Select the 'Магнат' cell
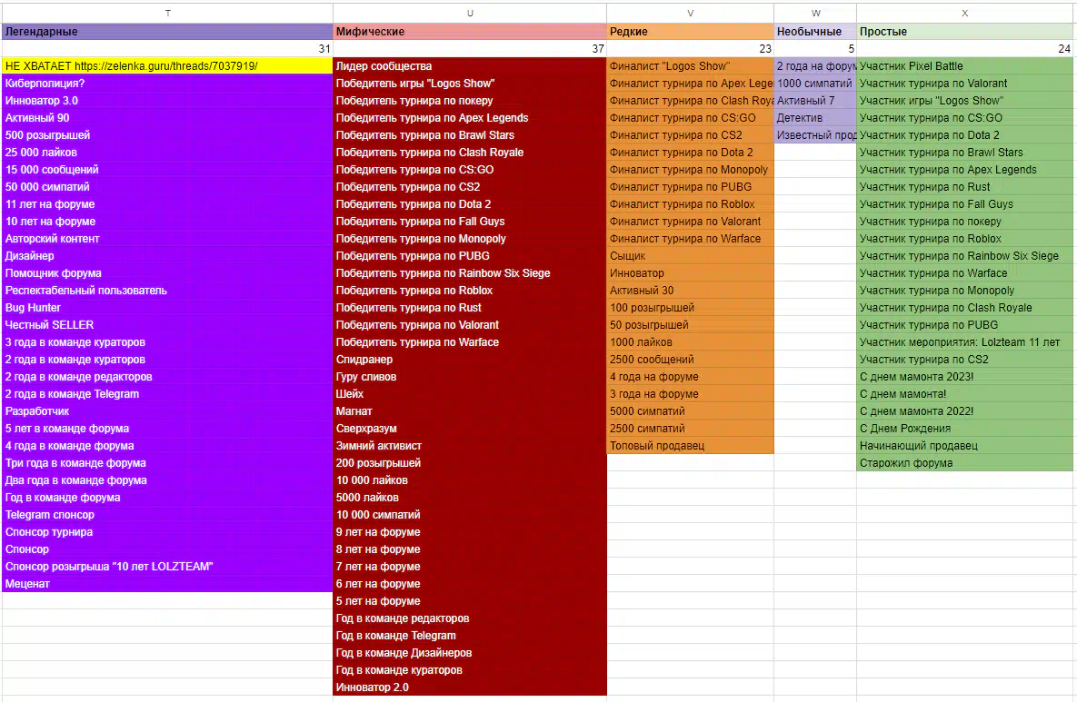The height and width of the screenshot is (702, 1077). pyautogui.click(x=470, y=411)
